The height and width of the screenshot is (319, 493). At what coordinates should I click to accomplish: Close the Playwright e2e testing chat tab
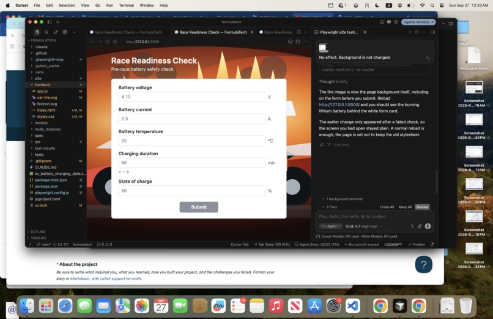point(365,32)
